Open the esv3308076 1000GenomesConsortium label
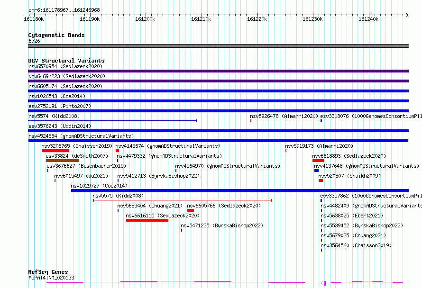 point(371,116)
